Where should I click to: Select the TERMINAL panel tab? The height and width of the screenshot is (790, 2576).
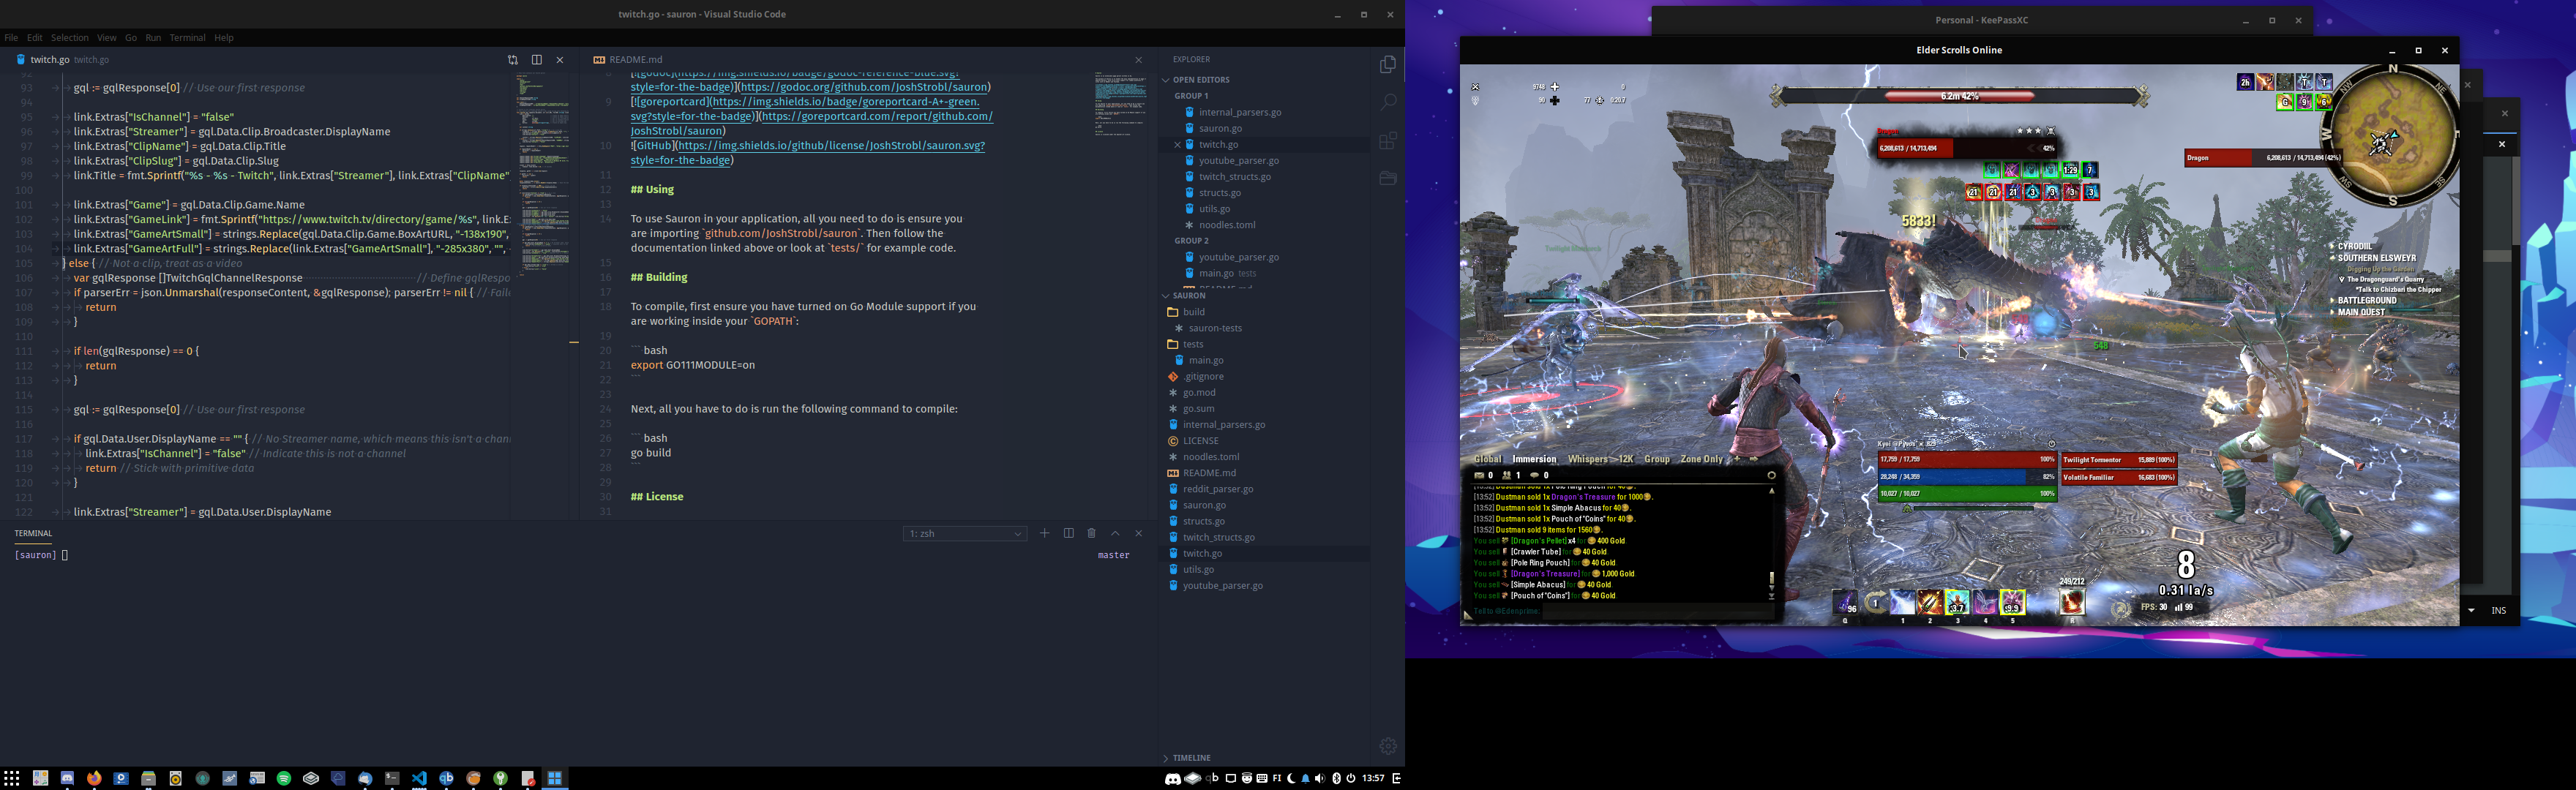tap(33, 534)
